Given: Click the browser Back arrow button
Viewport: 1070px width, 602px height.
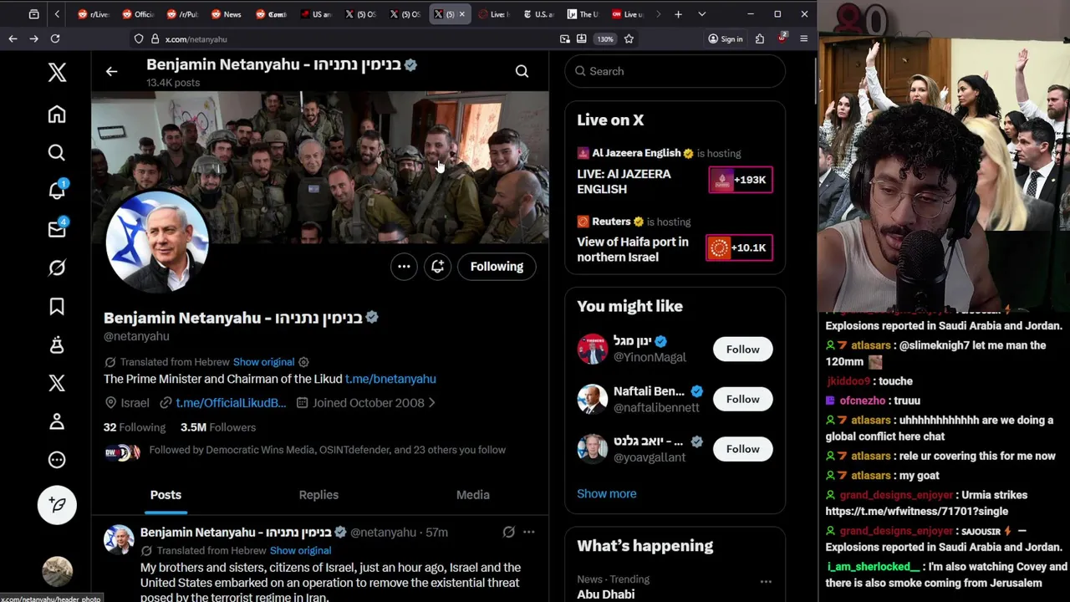Looking at the screenshot, I should pyautogui.click(x=13, y=38).
